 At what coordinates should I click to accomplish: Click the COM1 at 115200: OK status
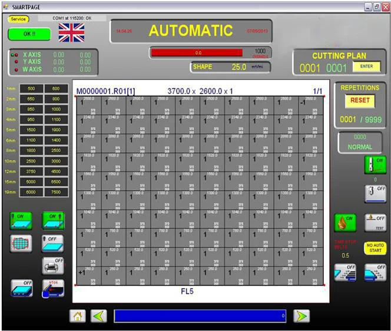coord(72,18)
